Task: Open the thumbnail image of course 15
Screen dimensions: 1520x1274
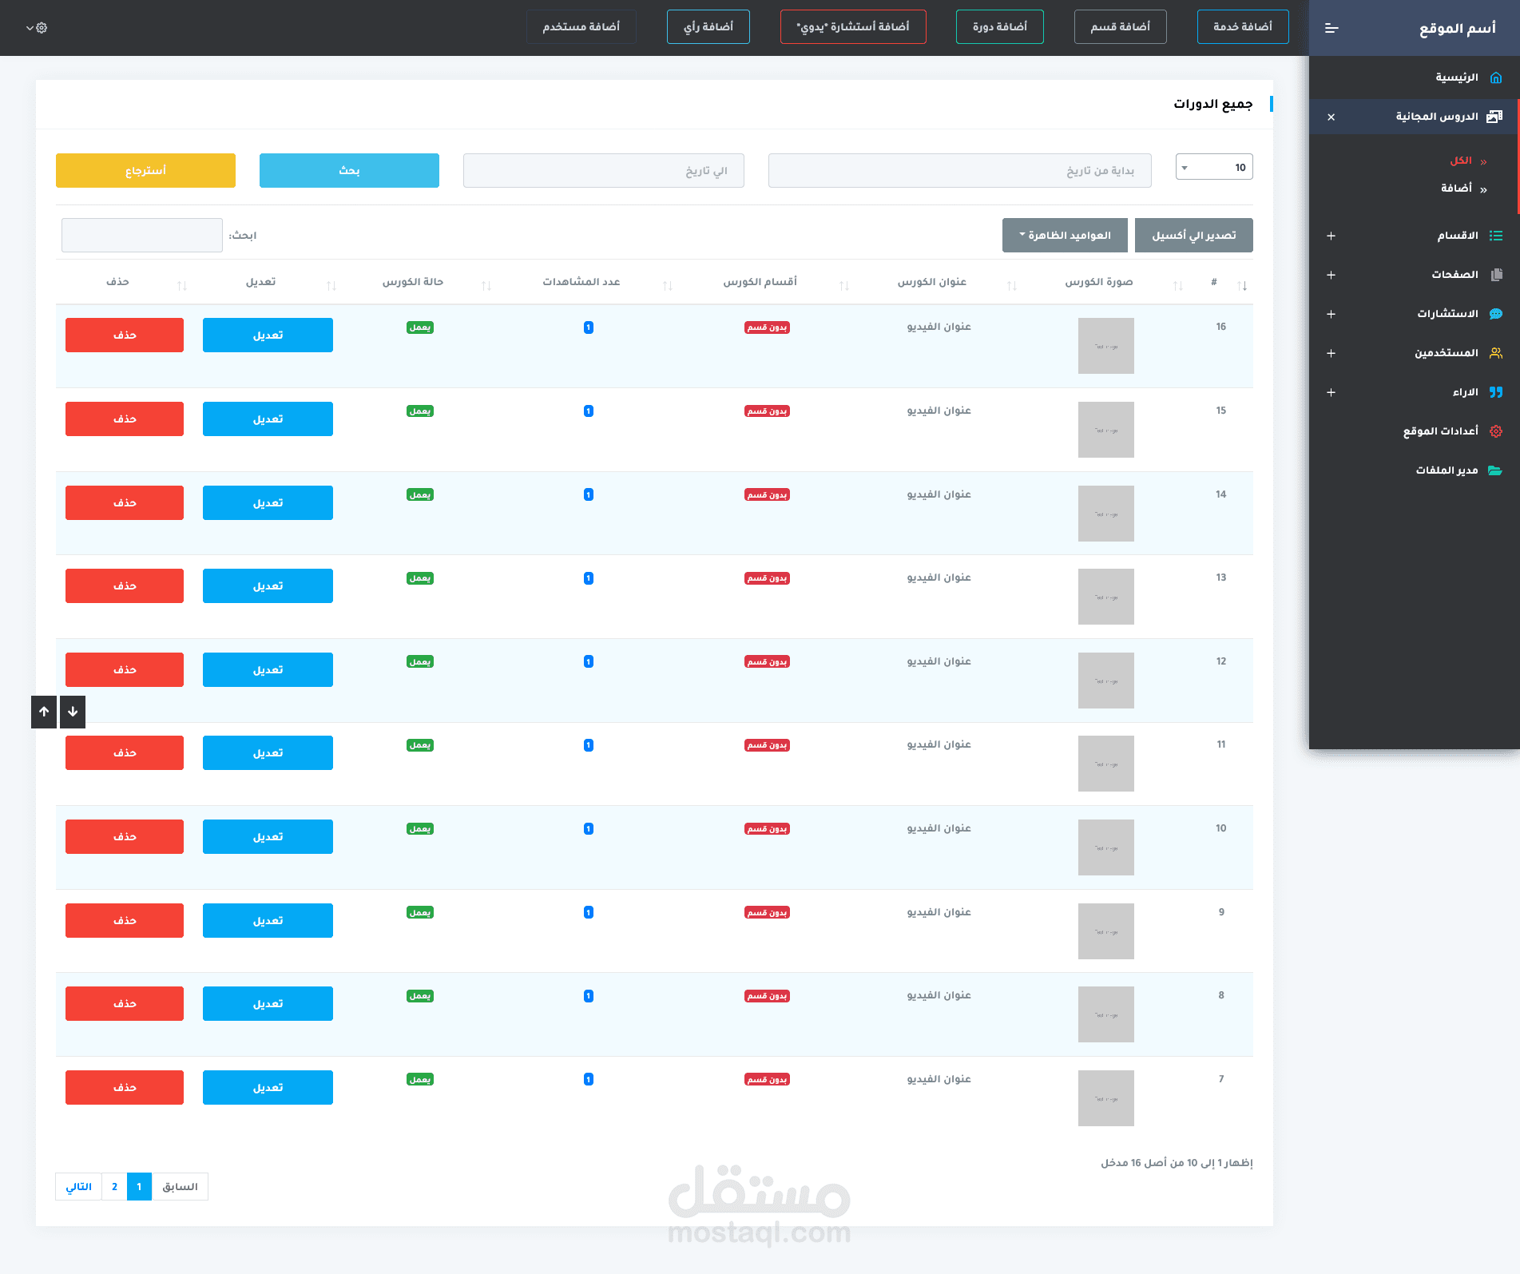Action: click(1106, 430)
